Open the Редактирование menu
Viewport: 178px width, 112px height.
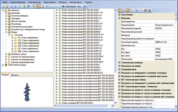pyautogui.click(x=18, y=2)
